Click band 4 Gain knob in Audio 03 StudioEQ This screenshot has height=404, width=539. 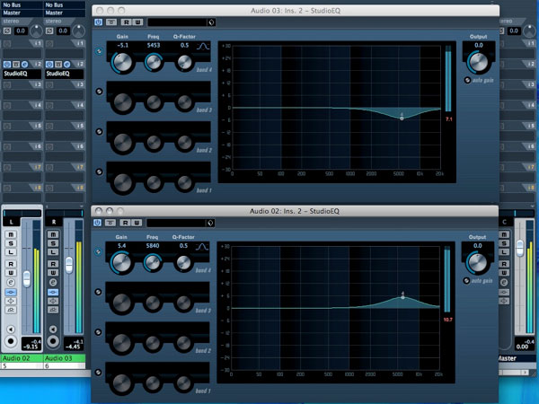tap(122, 62)
